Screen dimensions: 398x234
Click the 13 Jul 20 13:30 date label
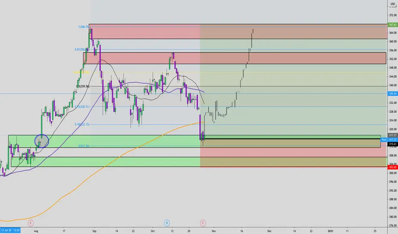click(x=10, y=231)
